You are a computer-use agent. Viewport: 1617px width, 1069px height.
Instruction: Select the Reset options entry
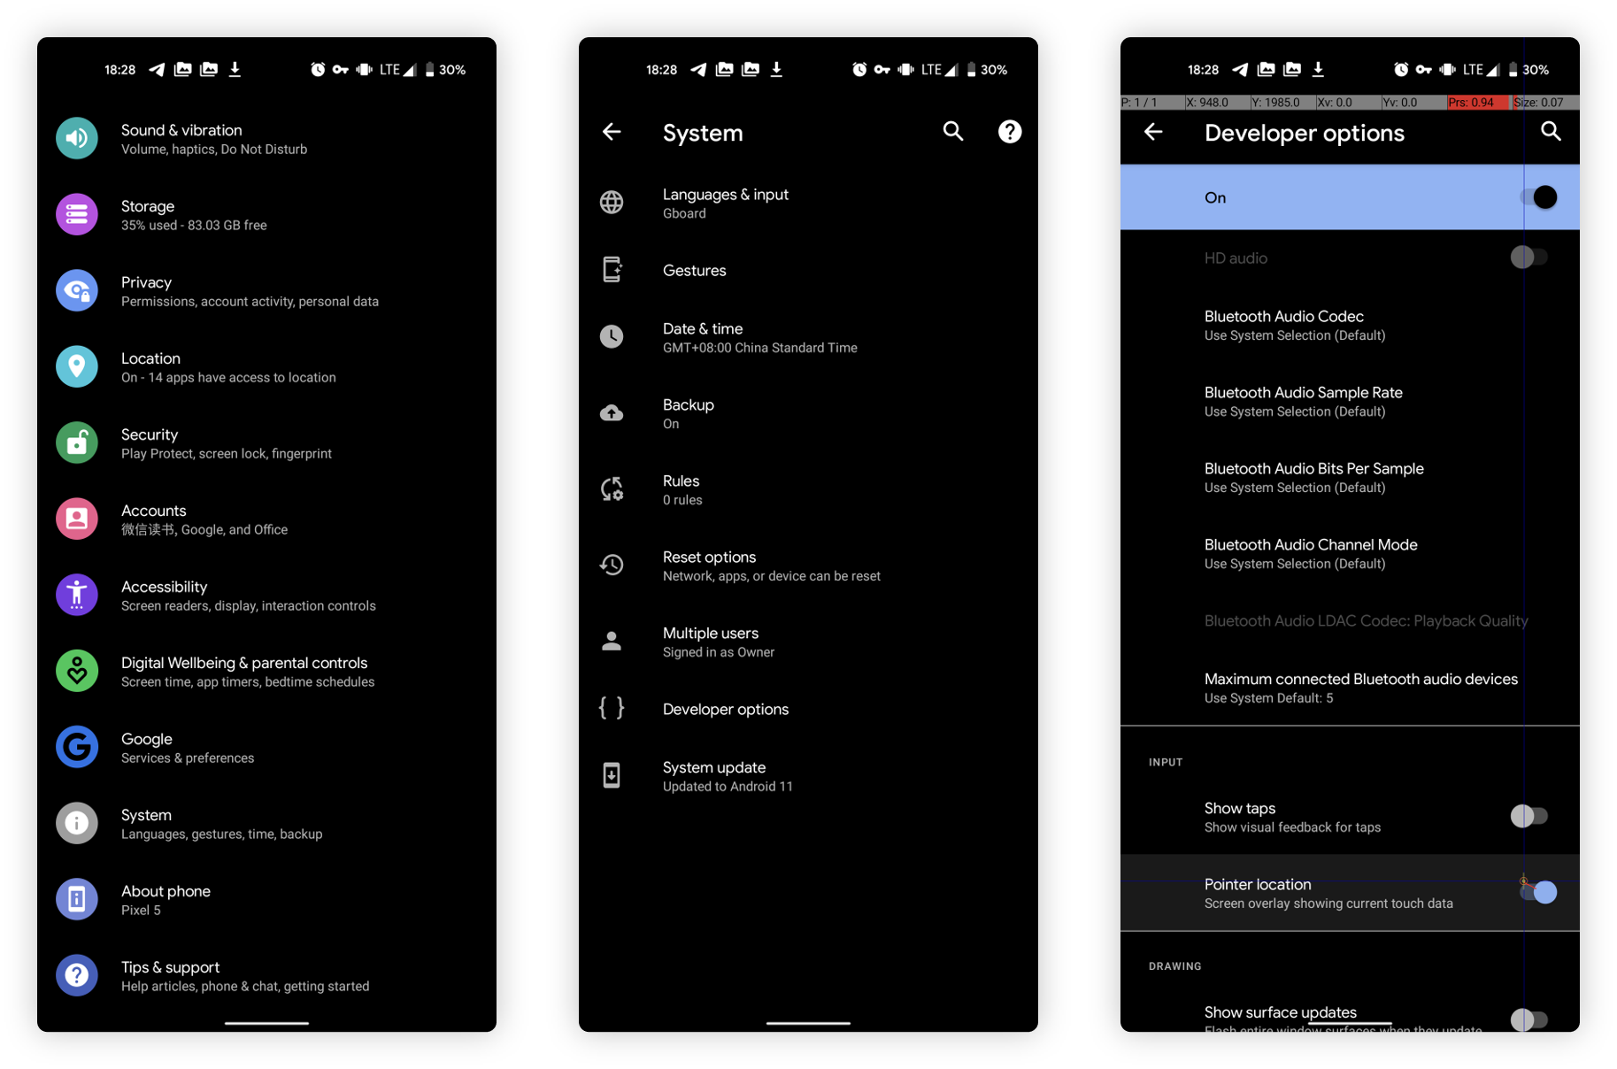pos(808,566)
